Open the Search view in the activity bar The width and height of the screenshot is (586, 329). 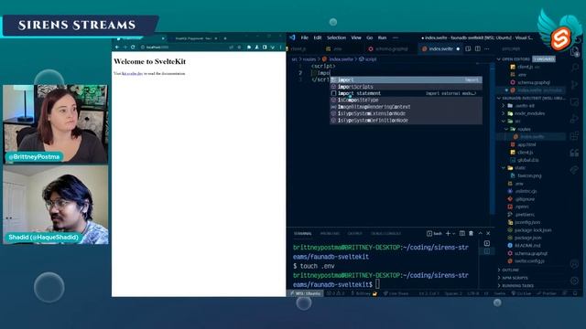click(x=575, y=68)
